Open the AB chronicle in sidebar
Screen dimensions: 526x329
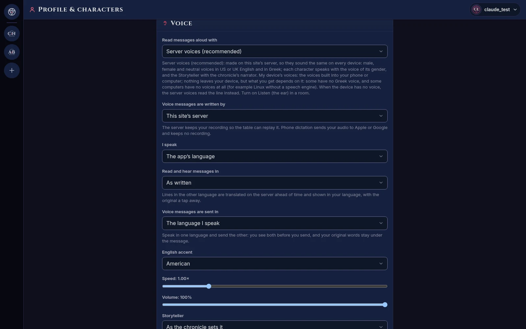click(x=12, y=52)
